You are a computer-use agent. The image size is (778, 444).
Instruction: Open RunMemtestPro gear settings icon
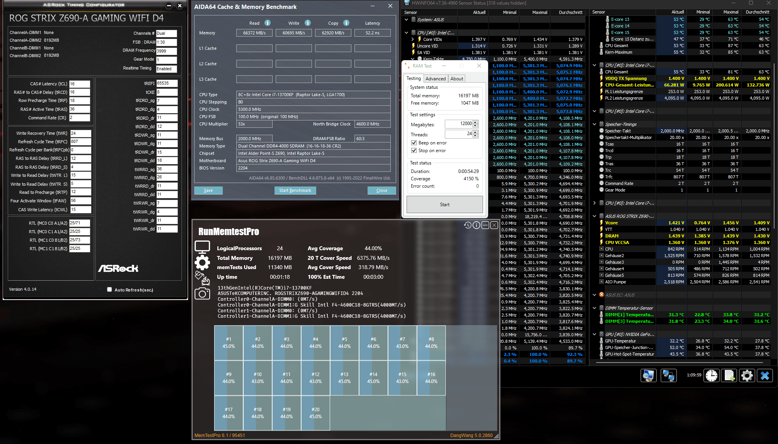pyautogui.click(x=202, y=263)
